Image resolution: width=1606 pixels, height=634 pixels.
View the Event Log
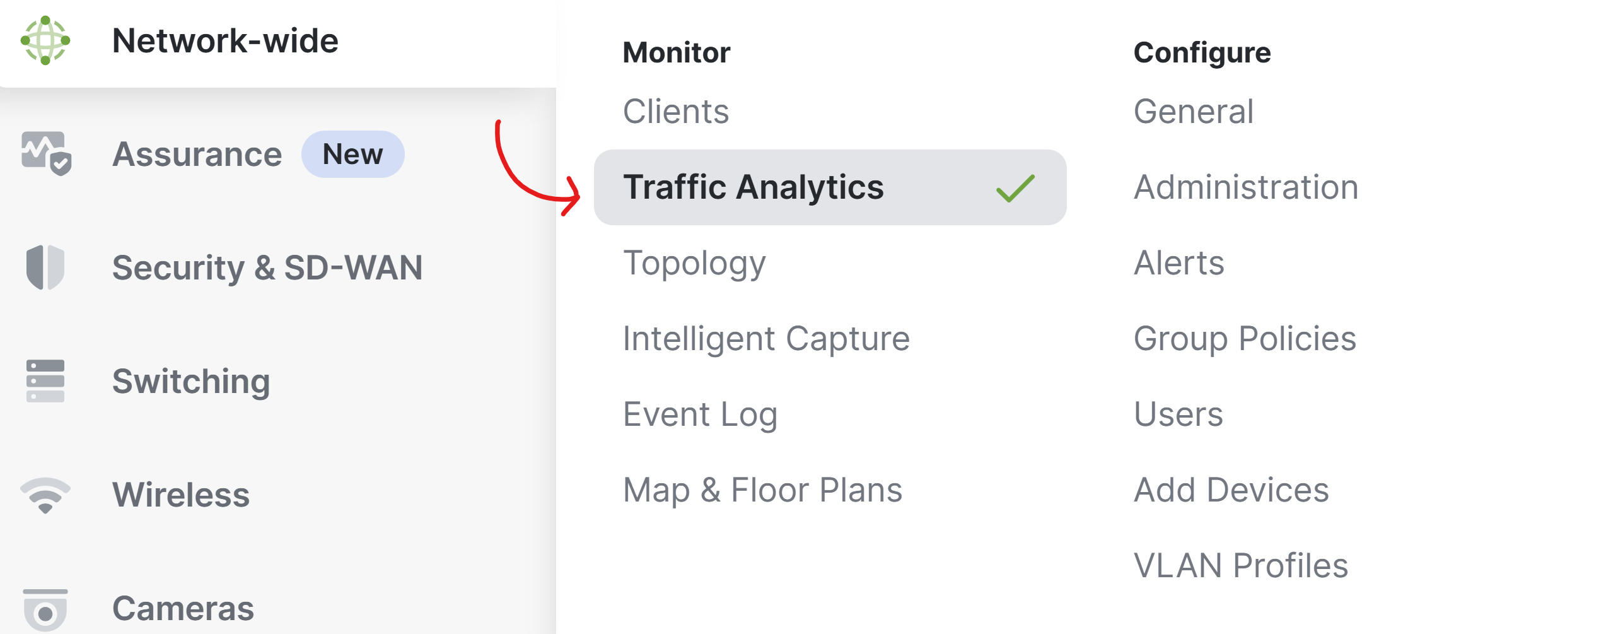pos(700,414)
